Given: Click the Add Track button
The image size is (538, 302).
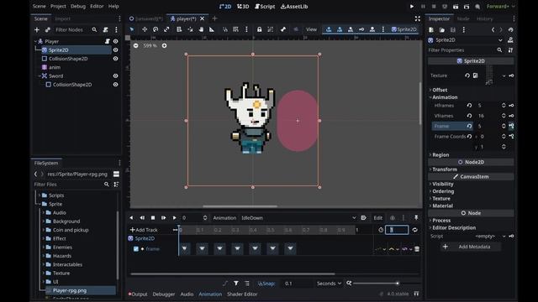Looking at the screenshot, I should [x=144, y=230].
